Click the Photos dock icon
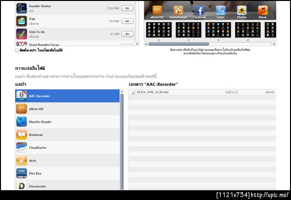Image resolution: width=291 pixels, height=200 pixels. point(242,10)
